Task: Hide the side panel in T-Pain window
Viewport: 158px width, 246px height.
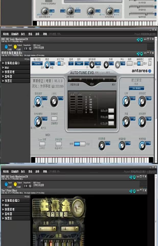Action: pos(27,197)
